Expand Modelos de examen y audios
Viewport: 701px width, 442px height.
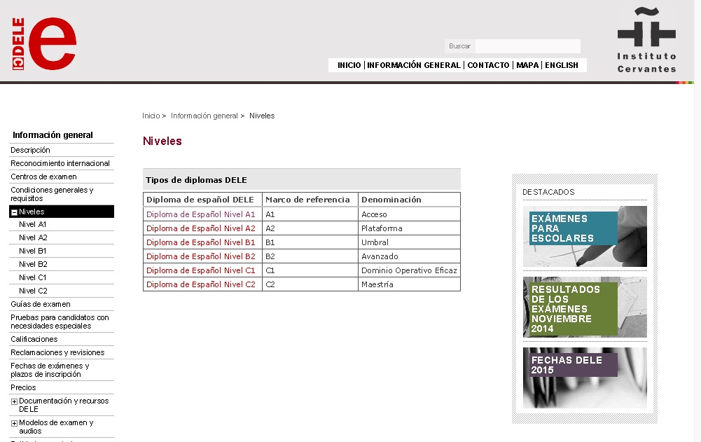tap(14, 423)
